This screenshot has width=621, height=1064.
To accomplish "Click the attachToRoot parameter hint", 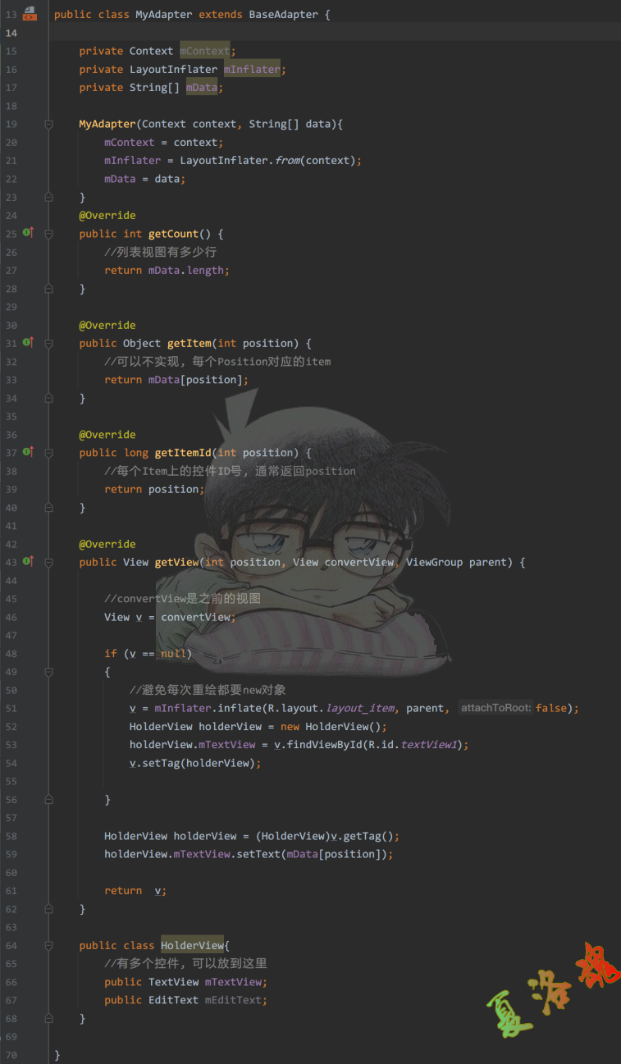I will 495,708.
